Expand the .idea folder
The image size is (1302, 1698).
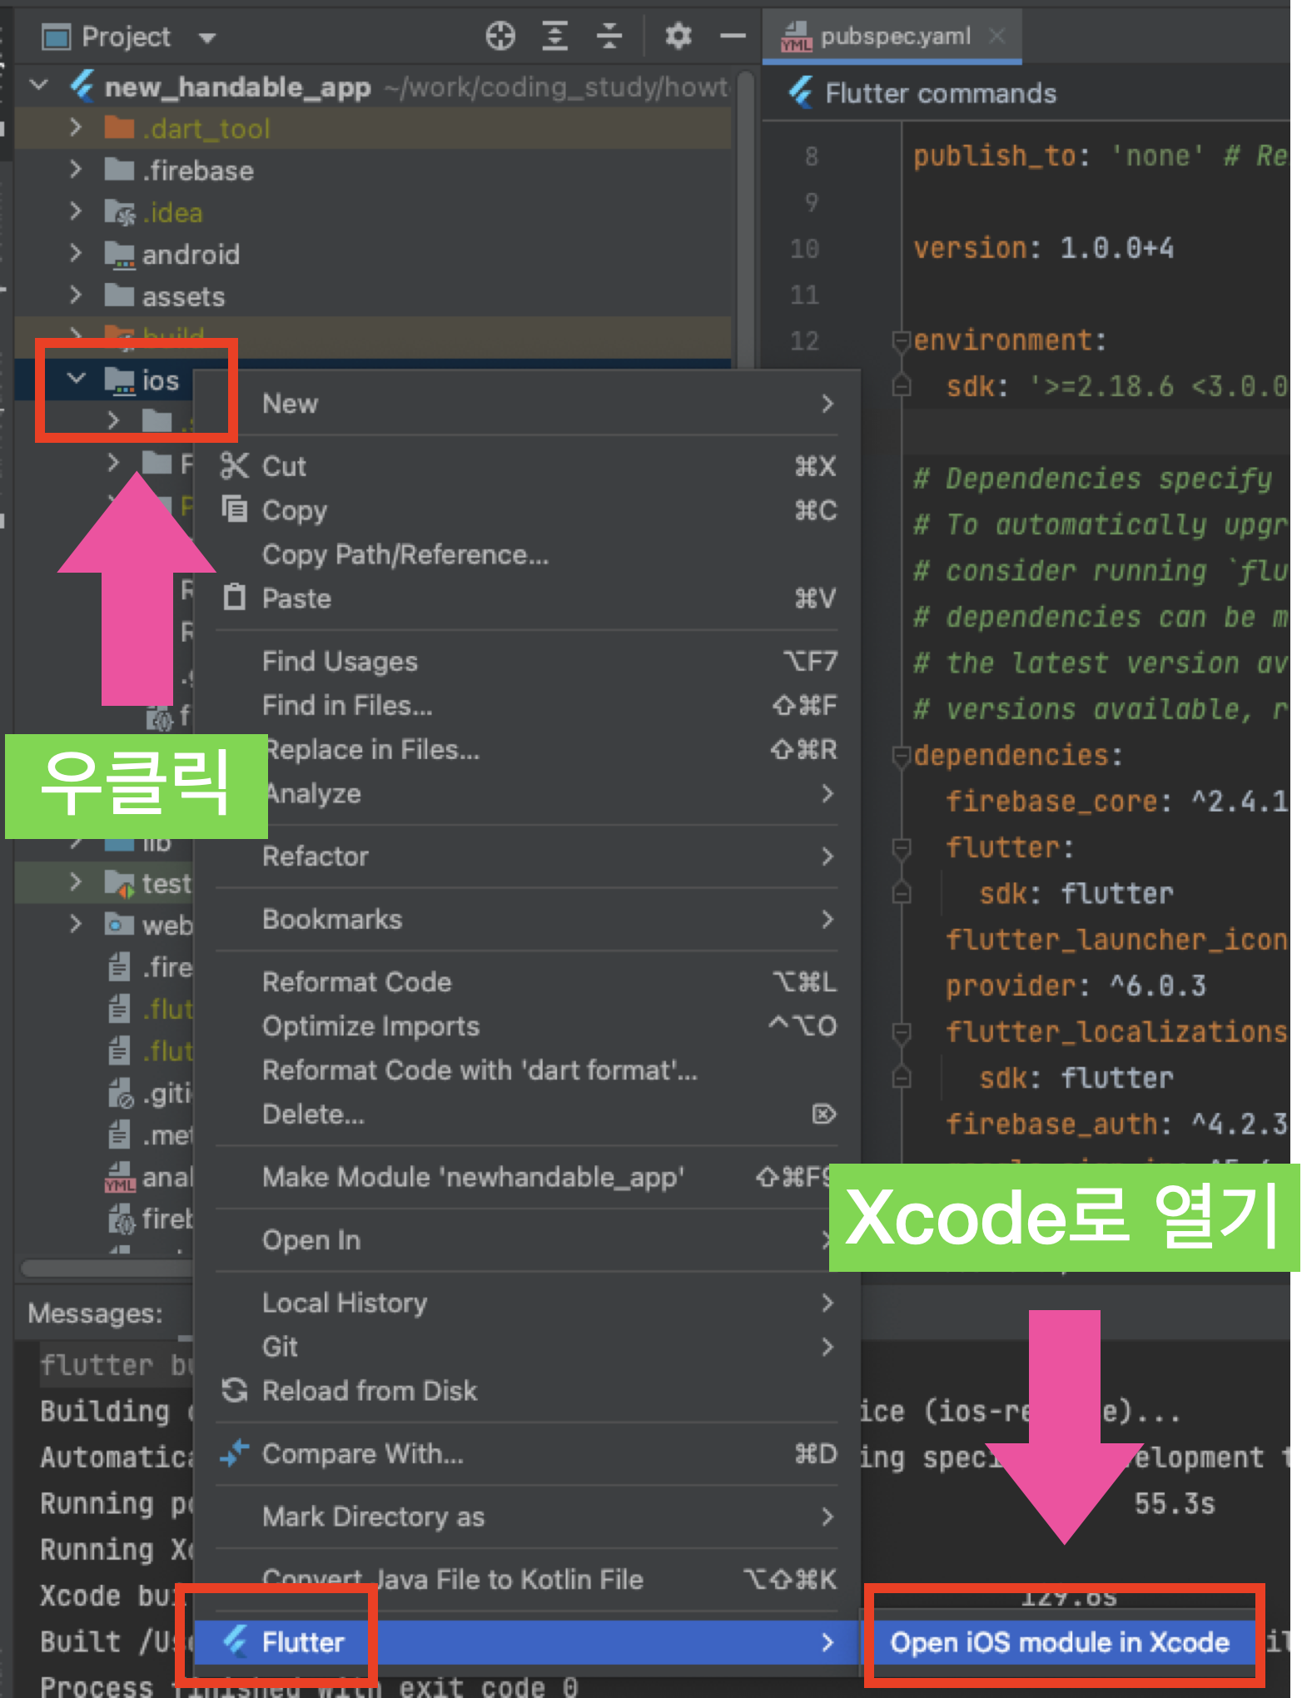click(x=75, y=211)
